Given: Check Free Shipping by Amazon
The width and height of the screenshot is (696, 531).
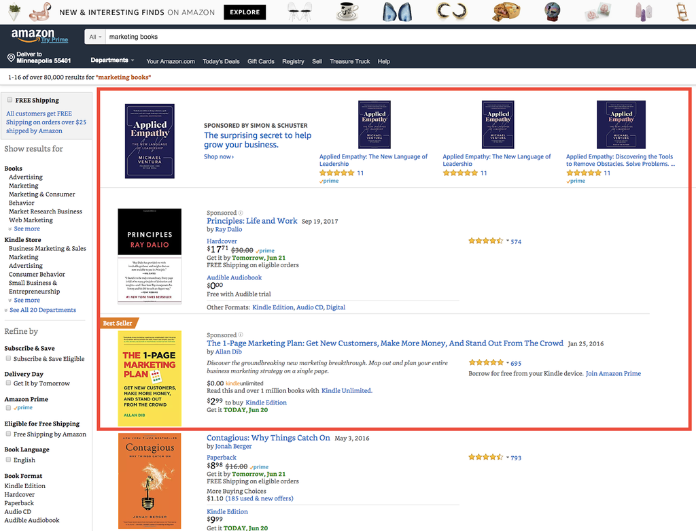Looking at the screenshot, I should click(x=8, y=434).
